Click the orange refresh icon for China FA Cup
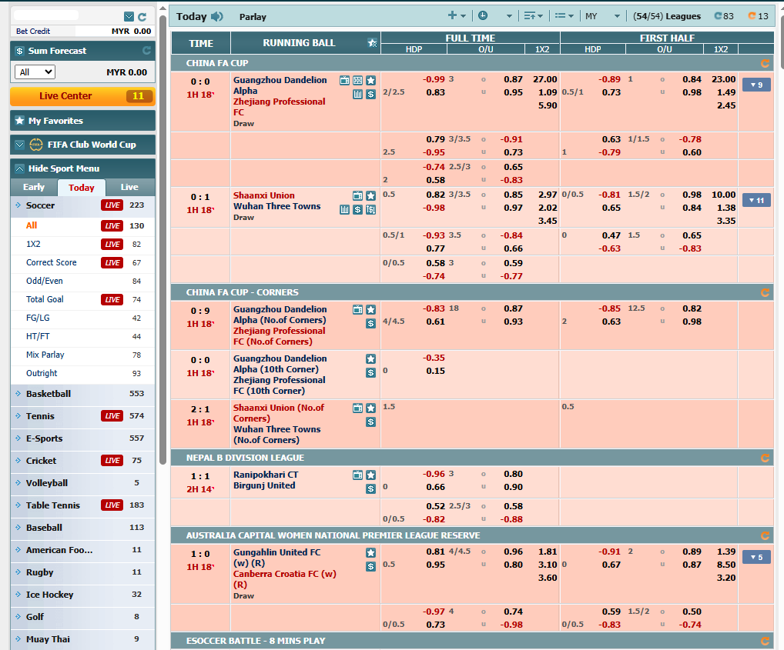The height and width of the screenshot is (650, 784). point(765,63)
